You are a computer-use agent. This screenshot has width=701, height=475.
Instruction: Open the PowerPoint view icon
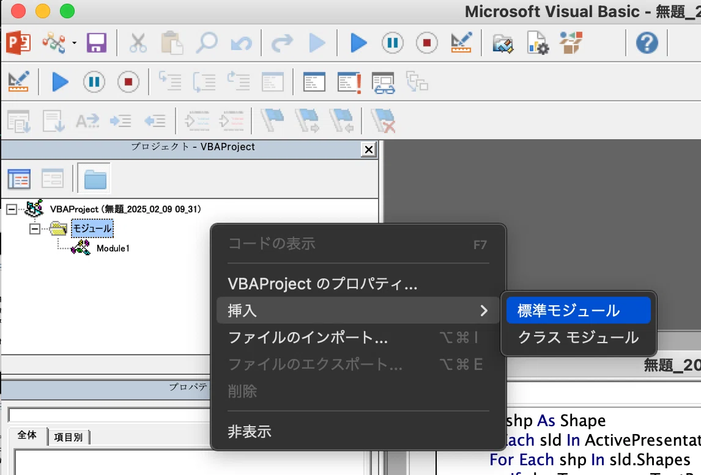tap(18, 43)
